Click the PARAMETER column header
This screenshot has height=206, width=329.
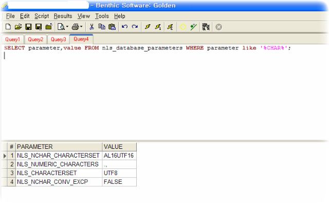(59, 147)
